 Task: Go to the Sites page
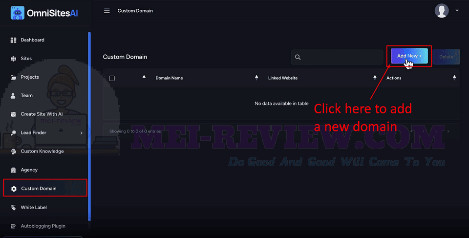(26, 58)
